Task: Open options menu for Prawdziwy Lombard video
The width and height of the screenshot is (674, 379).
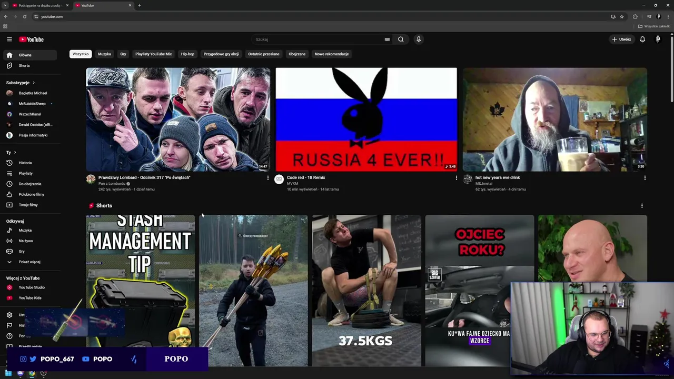Action: click(x=267, y=178)
